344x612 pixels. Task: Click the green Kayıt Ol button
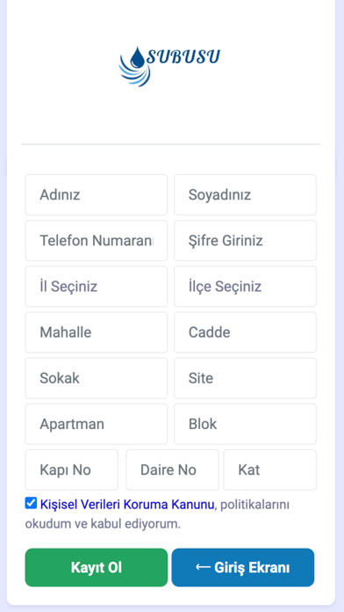point(97,567)
